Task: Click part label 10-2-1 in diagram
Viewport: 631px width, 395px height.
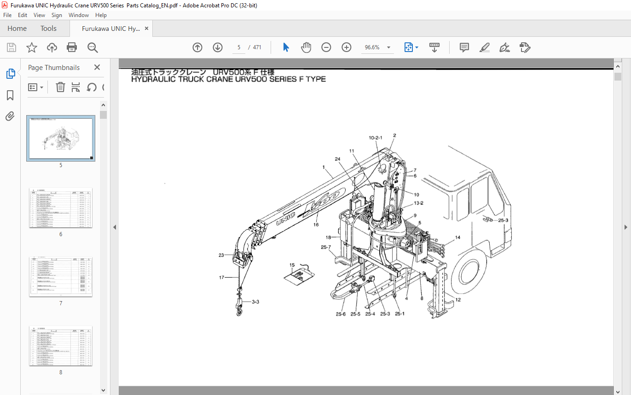Action: coord(376,138)
